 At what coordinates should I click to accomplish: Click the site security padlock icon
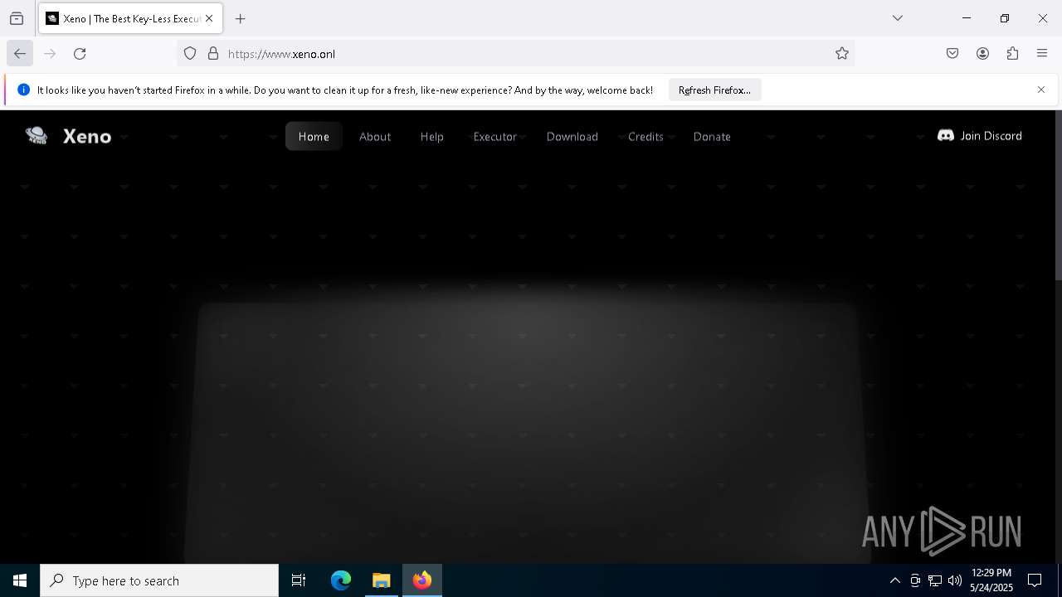coord(213,54)
